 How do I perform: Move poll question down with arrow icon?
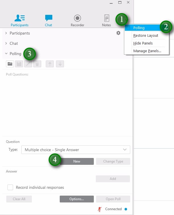(60, 64)
